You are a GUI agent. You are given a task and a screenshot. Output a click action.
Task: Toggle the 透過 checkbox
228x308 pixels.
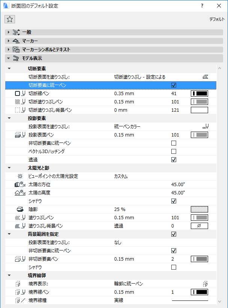coord(174,159)
